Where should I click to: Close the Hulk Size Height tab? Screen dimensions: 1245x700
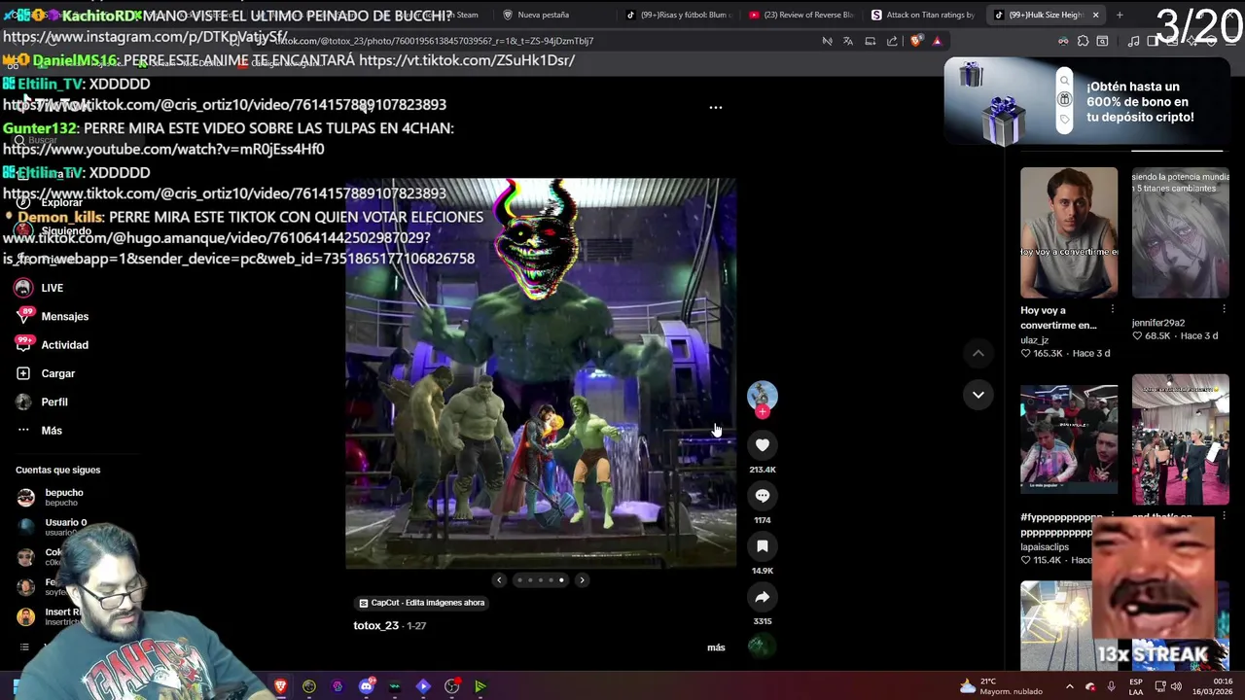[1095, 15]
